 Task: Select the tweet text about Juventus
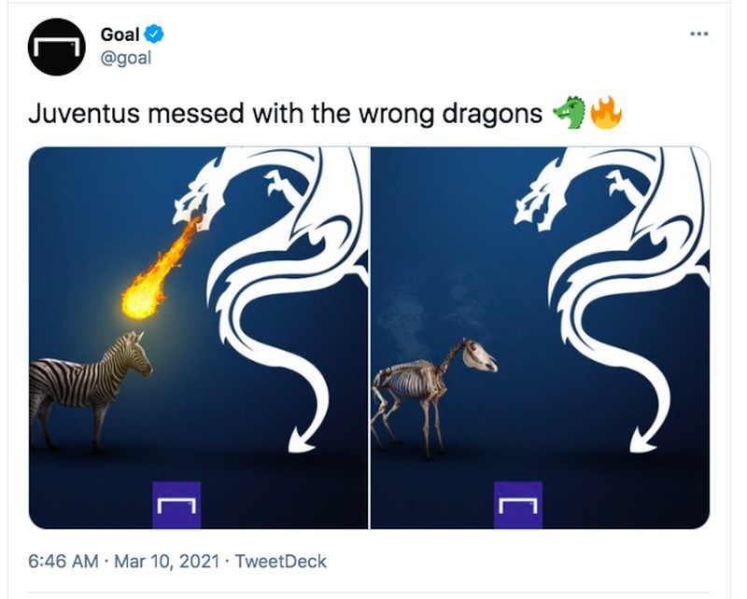(280, 111)
